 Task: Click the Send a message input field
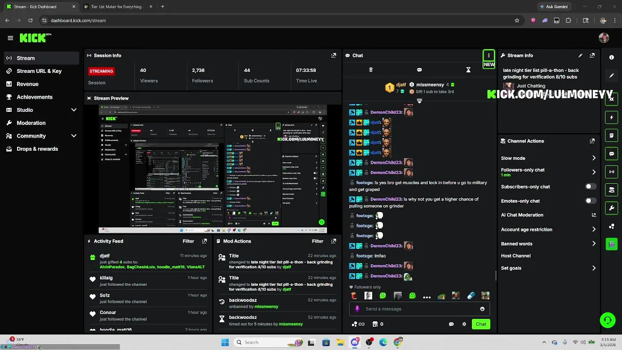(419, 309)
